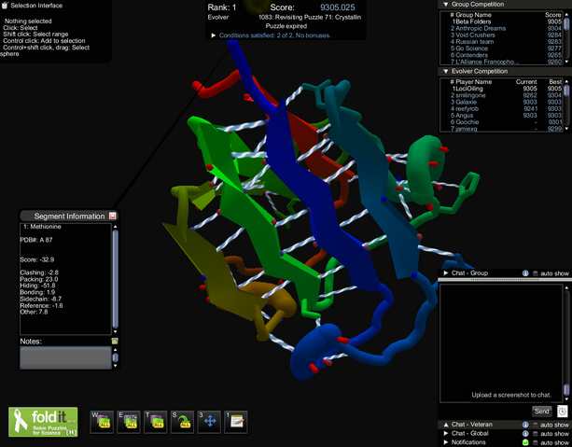Click the '1: Methionine' segment label
Viewport: 572px width, 447px height.
[x=42, y=227]
